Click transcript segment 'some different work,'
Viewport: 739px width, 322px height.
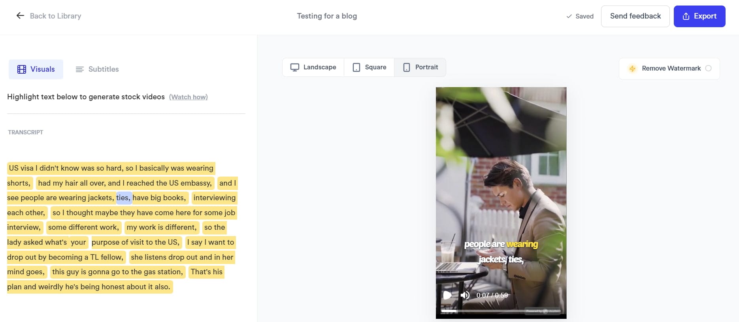coord(83,227)
